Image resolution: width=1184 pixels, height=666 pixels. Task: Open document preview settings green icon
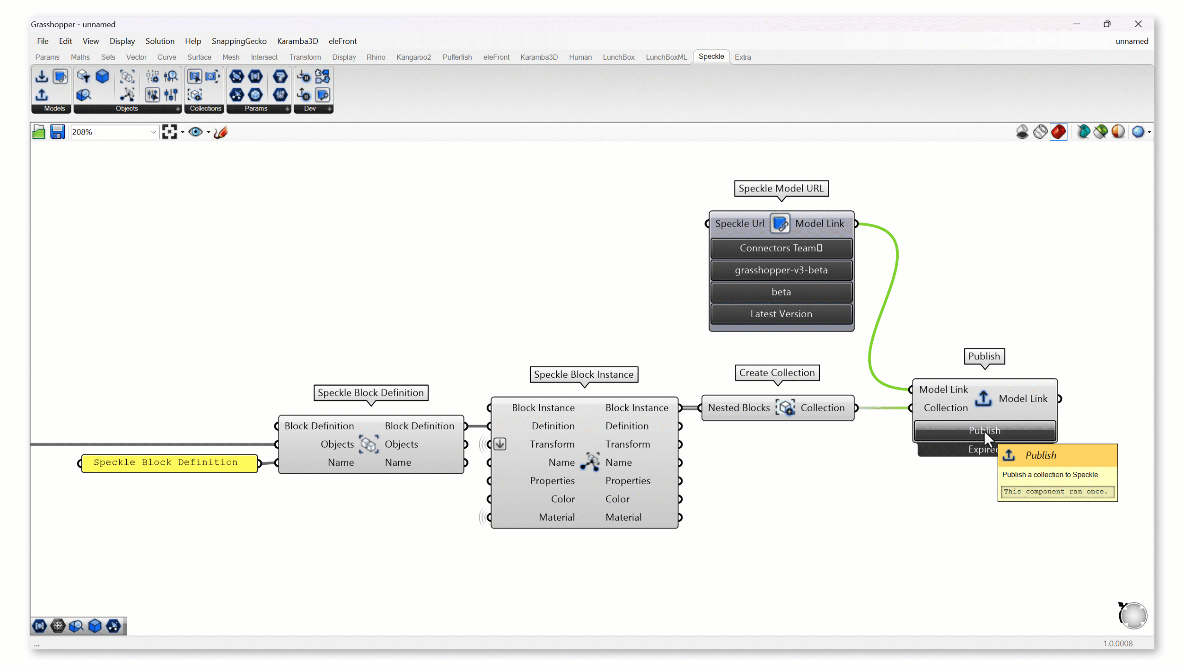[x=1101, y=132]
